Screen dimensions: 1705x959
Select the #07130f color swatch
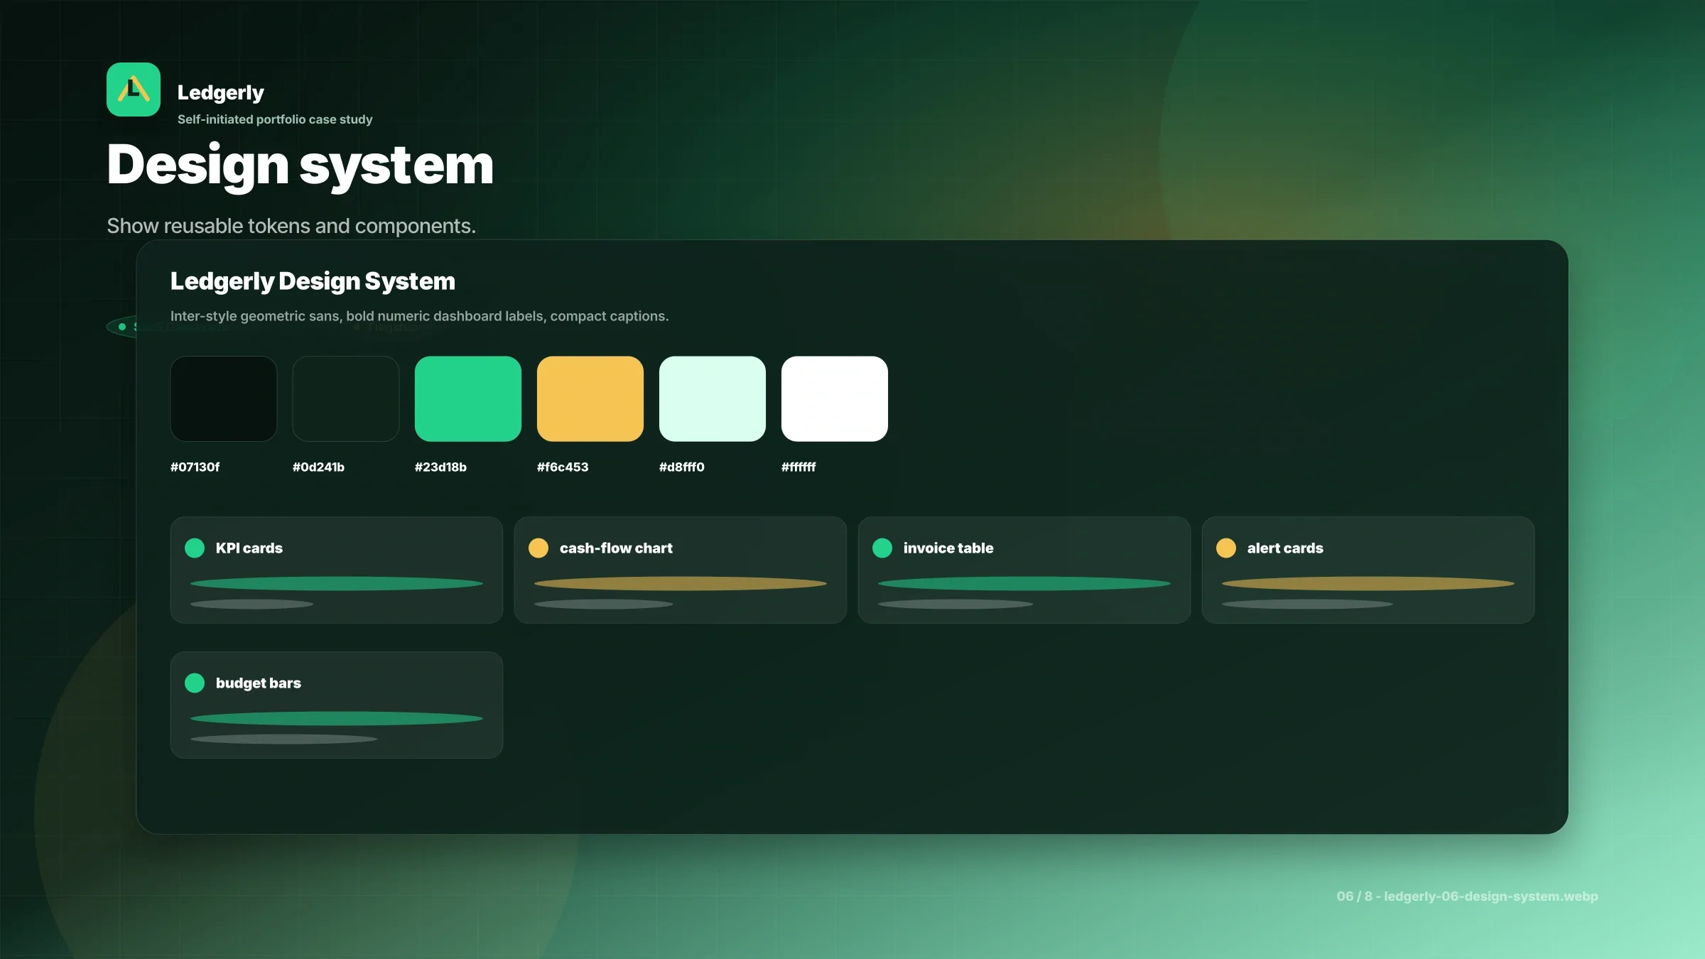point(224,399)
